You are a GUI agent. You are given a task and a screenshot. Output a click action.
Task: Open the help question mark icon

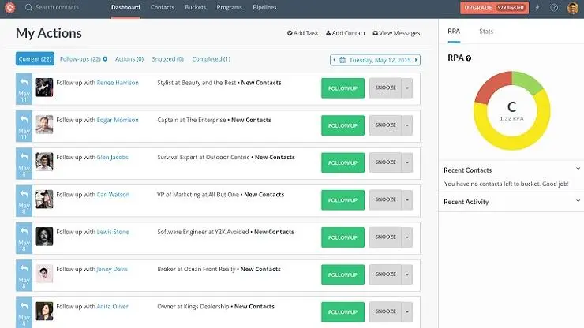(x=554, y=7)
